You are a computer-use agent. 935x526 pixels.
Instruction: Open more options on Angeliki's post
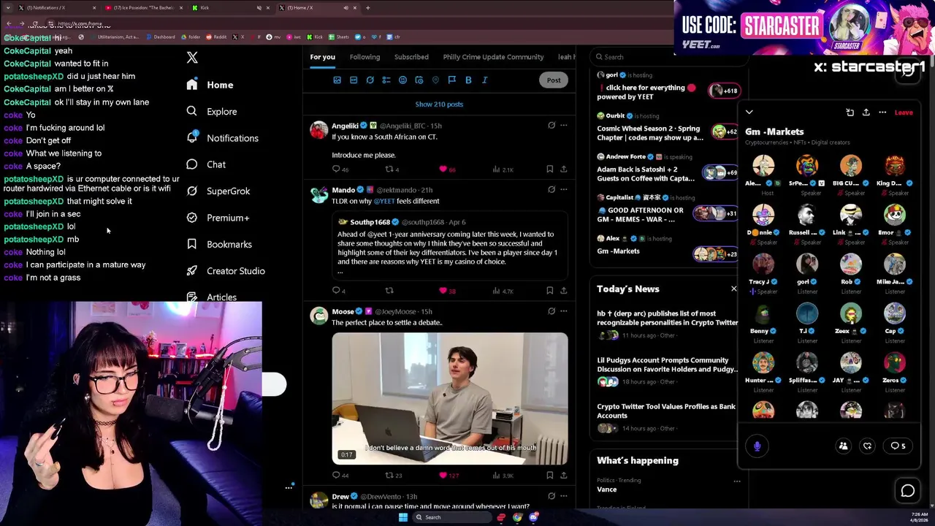pos(564,126)
